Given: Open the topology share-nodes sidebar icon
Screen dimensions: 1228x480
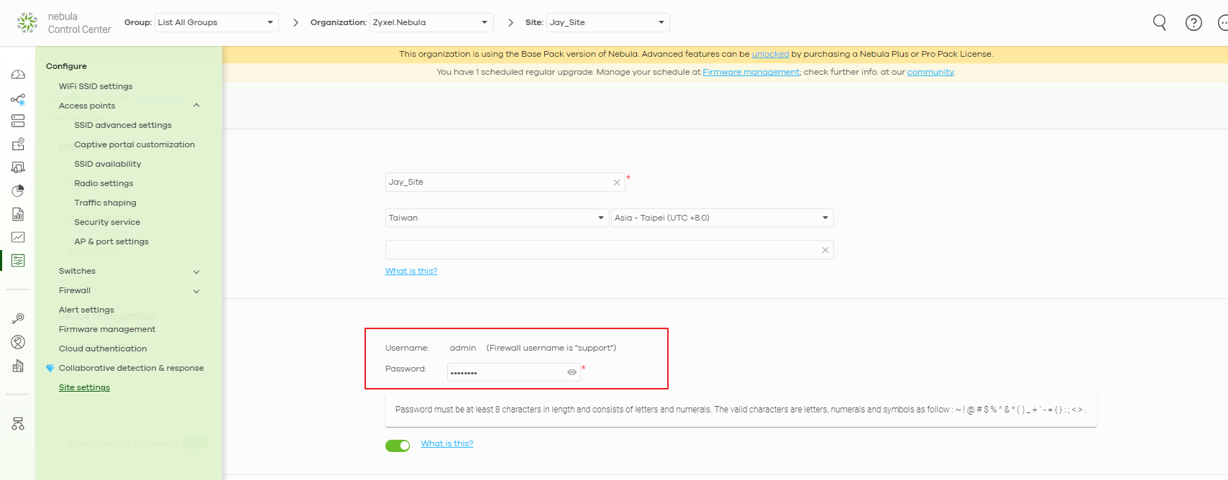Looking at the screenshot, I should coord(18,99).
